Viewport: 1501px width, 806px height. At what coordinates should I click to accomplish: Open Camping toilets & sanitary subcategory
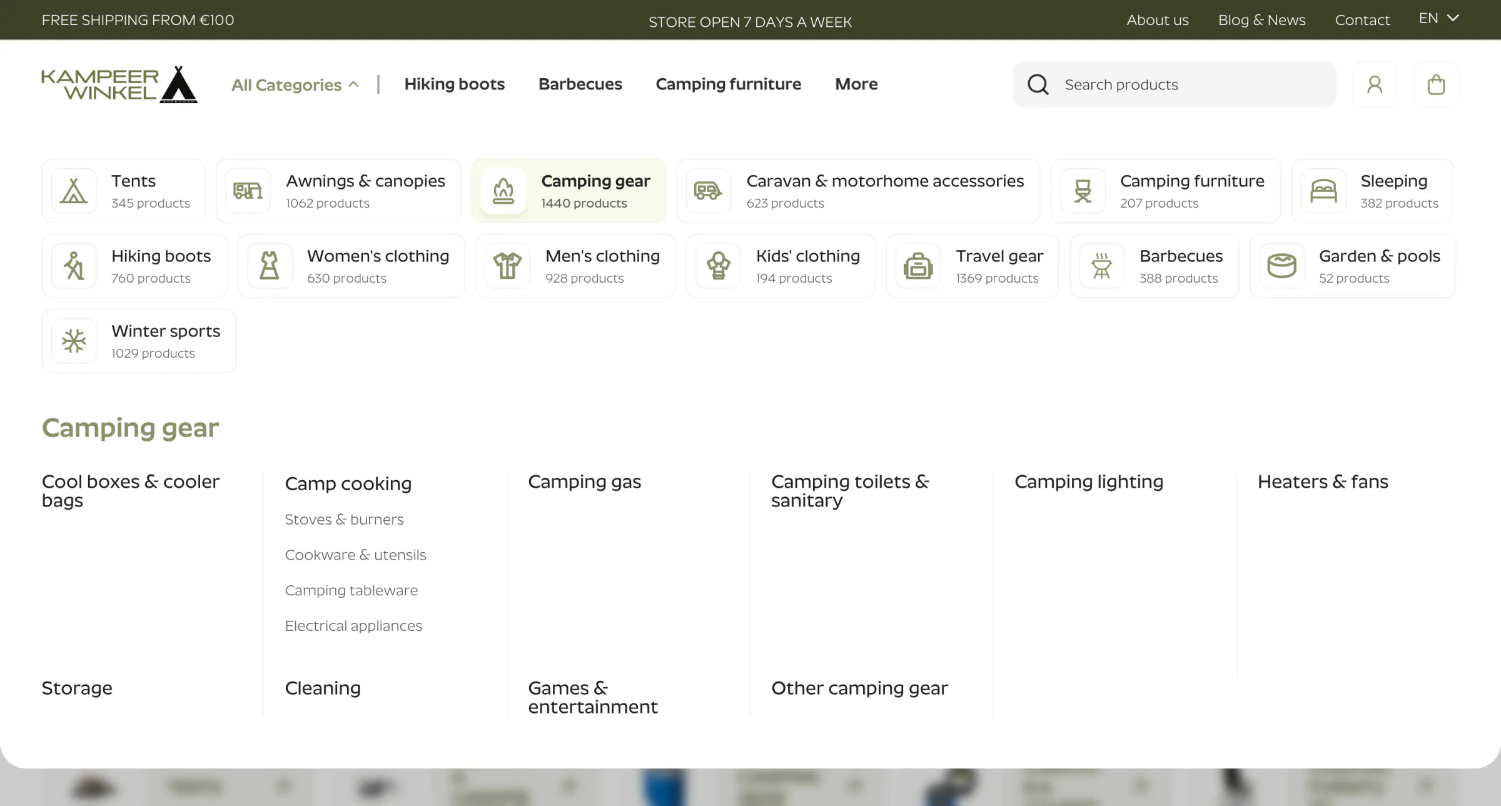pyautogui.click(x=850, y=491)
